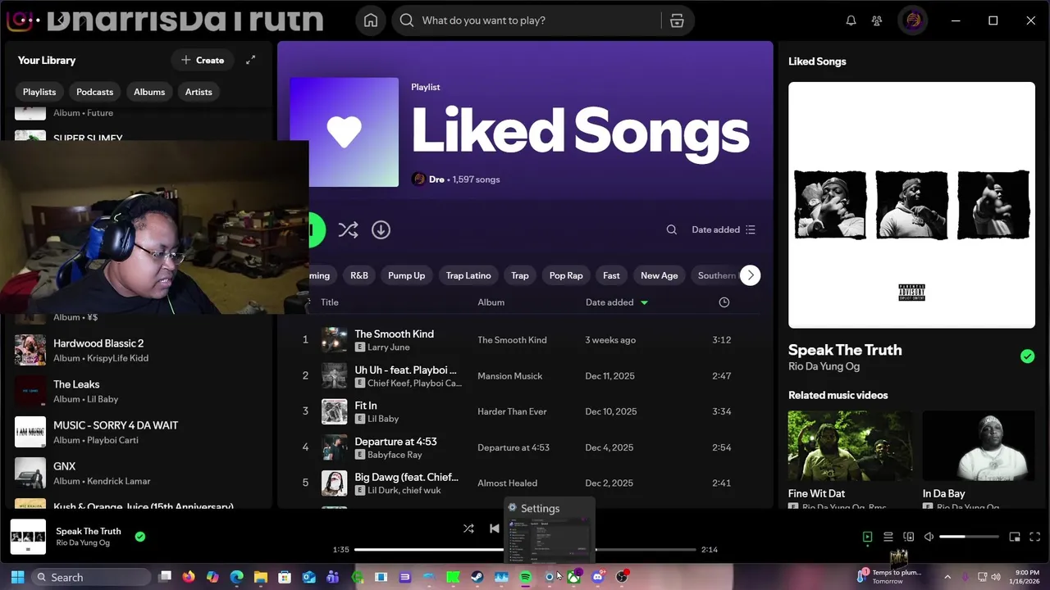
Task: Open the Create menu in Your Library
Action: tap(203, 60)
